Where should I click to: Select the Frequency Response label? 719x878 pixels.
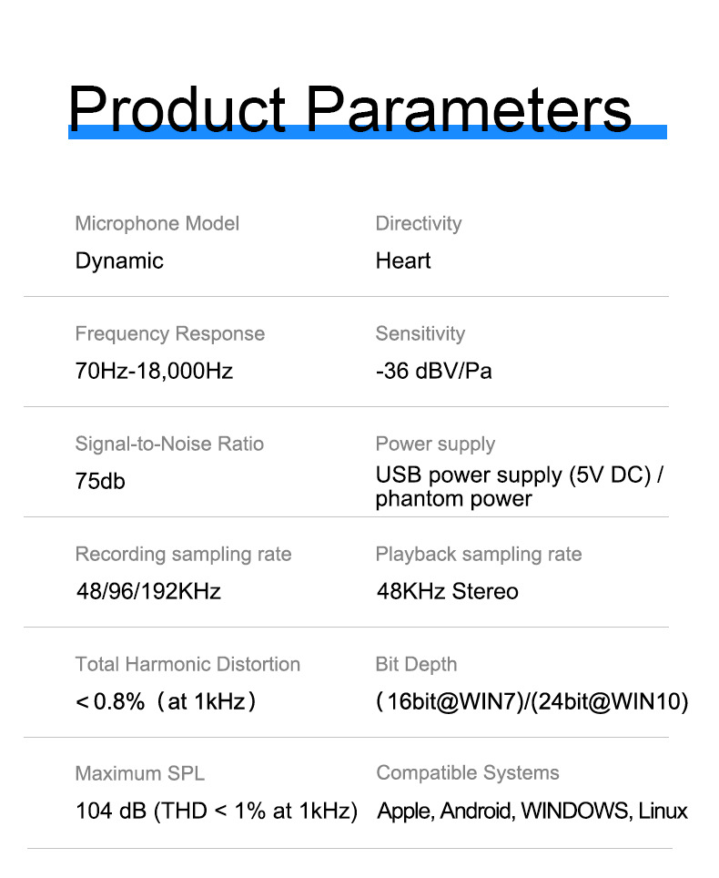point(170,333)
